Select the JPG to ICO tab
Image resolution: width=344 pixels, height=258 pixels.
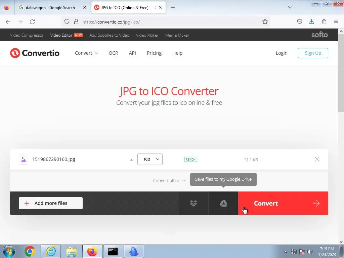coord(128,8)
